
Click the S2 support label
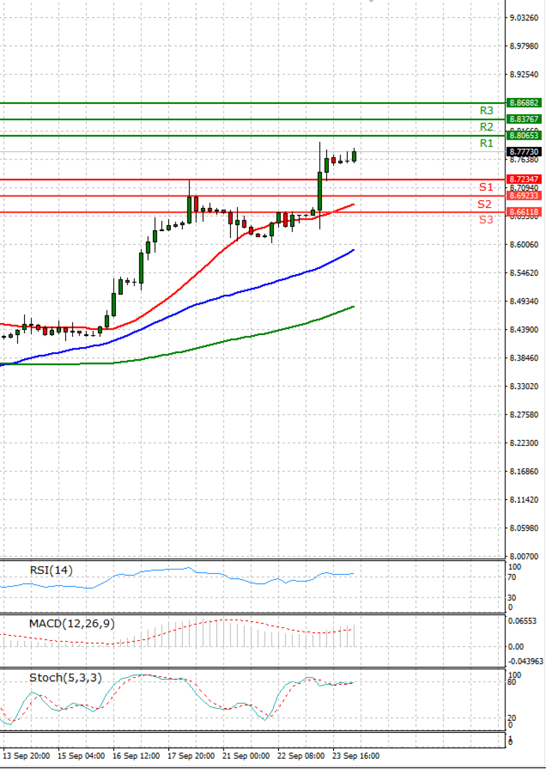coord(485,204)
